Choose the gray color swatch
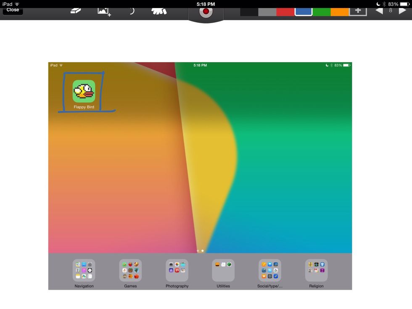Image resolution: width=412 pixels, height=309 pixels. click(x=267, y=11)
